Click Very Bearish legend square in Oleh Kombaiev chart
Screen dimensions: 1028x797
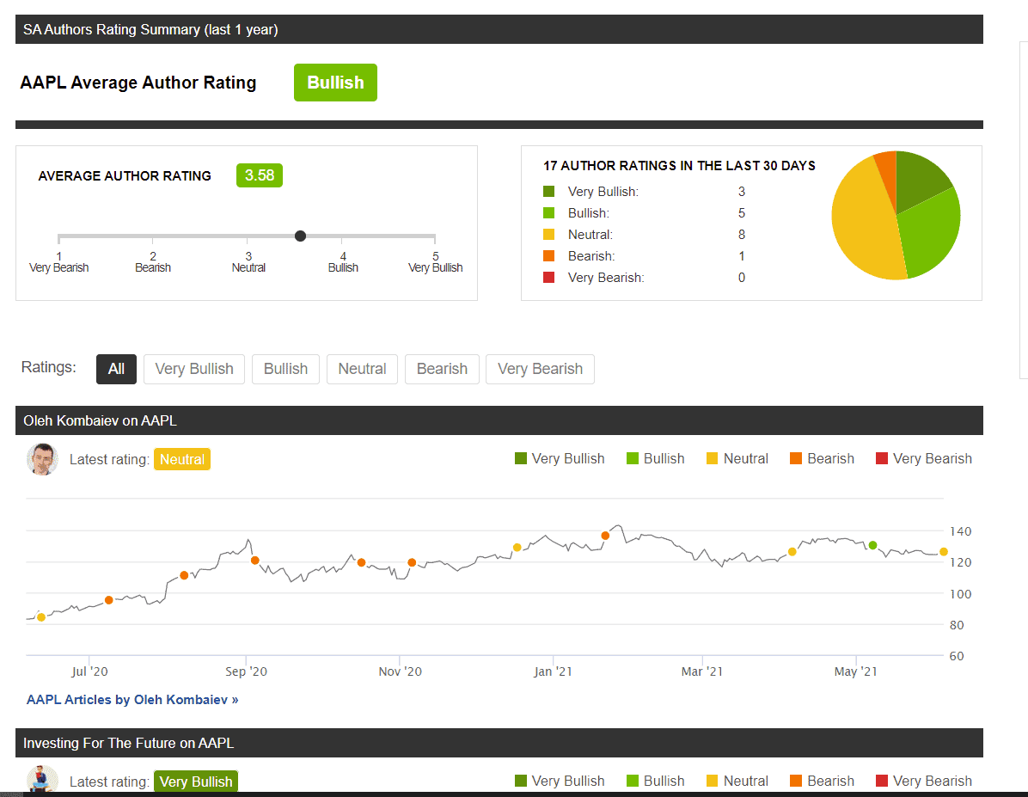tap(882, 458)
